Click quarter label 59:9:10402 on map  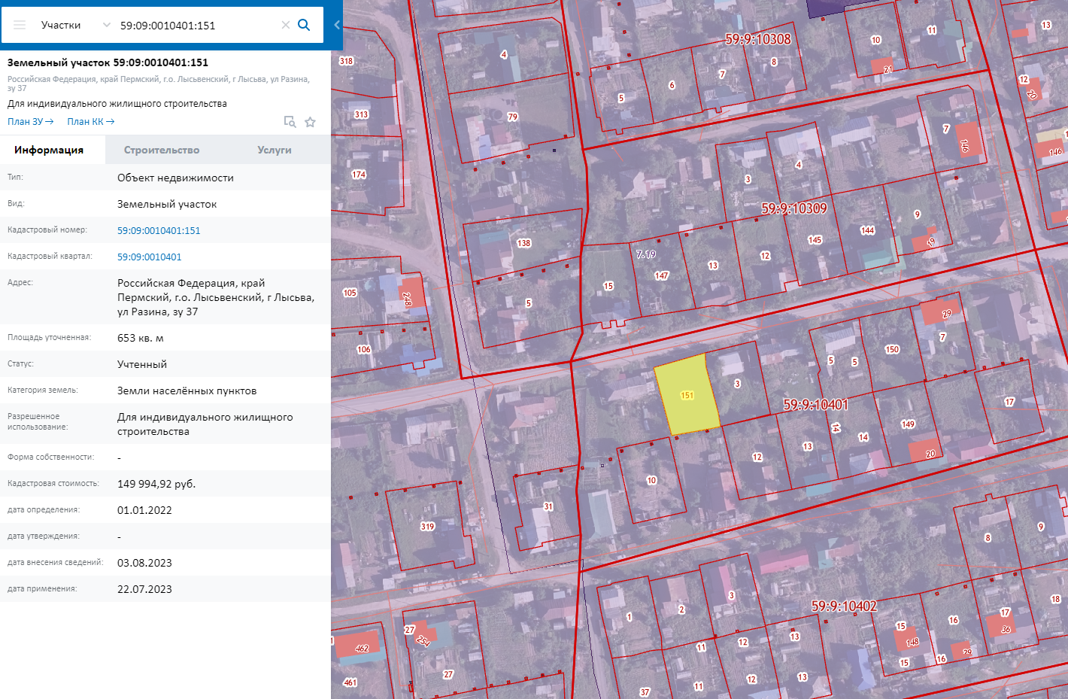[x=844, y=606]
